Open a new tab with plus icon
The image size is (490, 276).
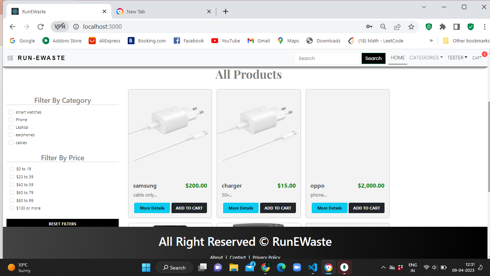tap(226, 11)
